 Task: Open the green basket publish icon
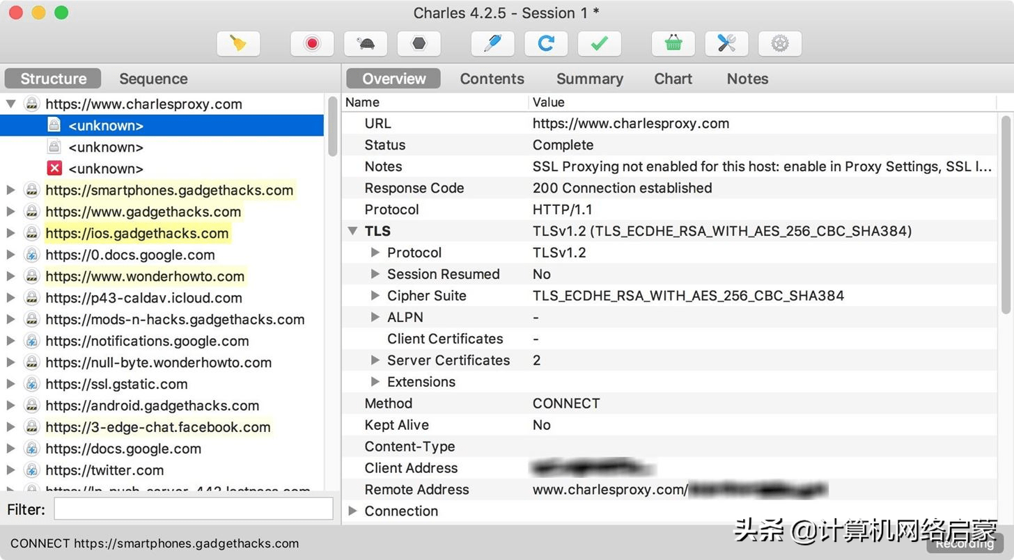coord(673,44)
